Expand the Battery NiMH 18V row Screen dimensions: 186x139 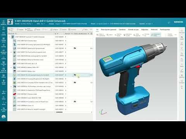pyautogui.click(x=11, y=68)
